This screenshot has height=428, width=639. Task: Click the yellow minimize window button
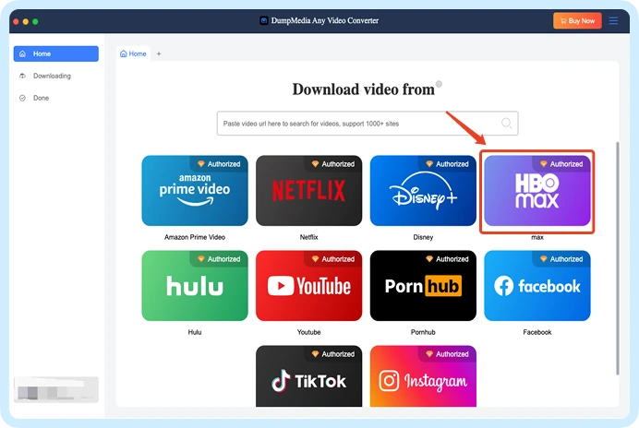click(x=26, y=21)
